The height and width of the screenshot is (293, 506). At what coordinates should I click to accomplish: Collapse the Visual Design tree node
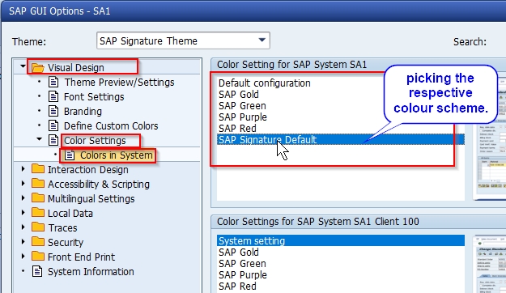click(23, 66)
